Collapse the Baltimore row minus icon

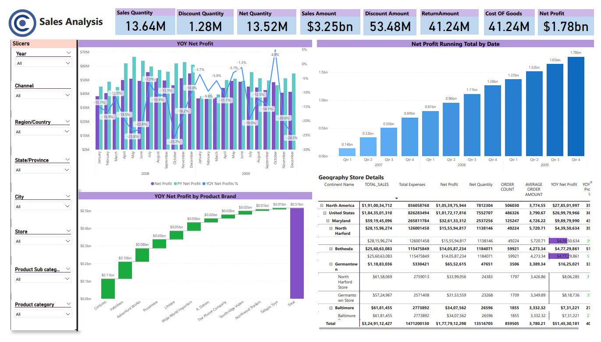(331, 308)
